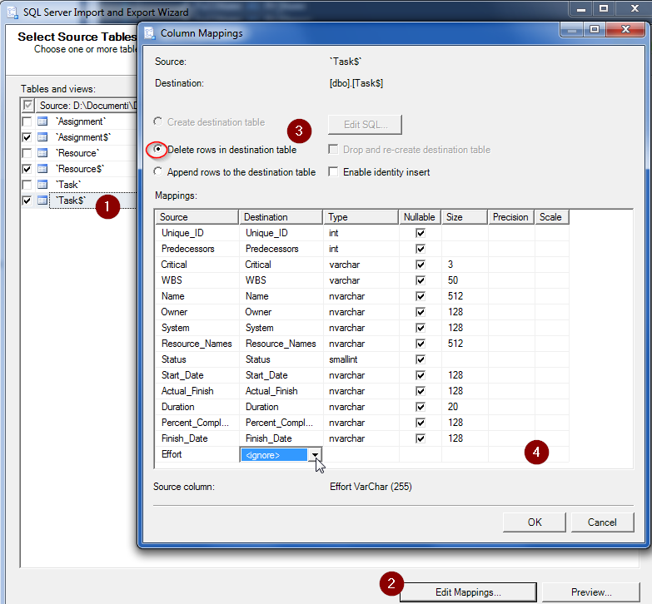652x604 pixels.
Task: Select Append rows to the destination table
Action: pos(159,172)
